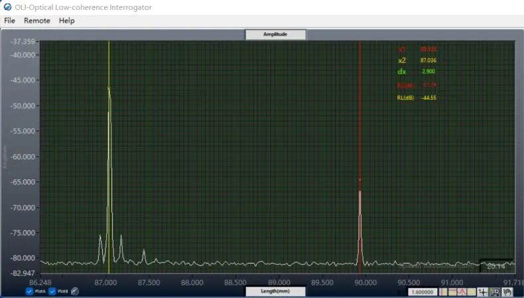Click the 20.14 spatial resolution readout
This screenshot has height=298, width=524.
pos(496,266)
